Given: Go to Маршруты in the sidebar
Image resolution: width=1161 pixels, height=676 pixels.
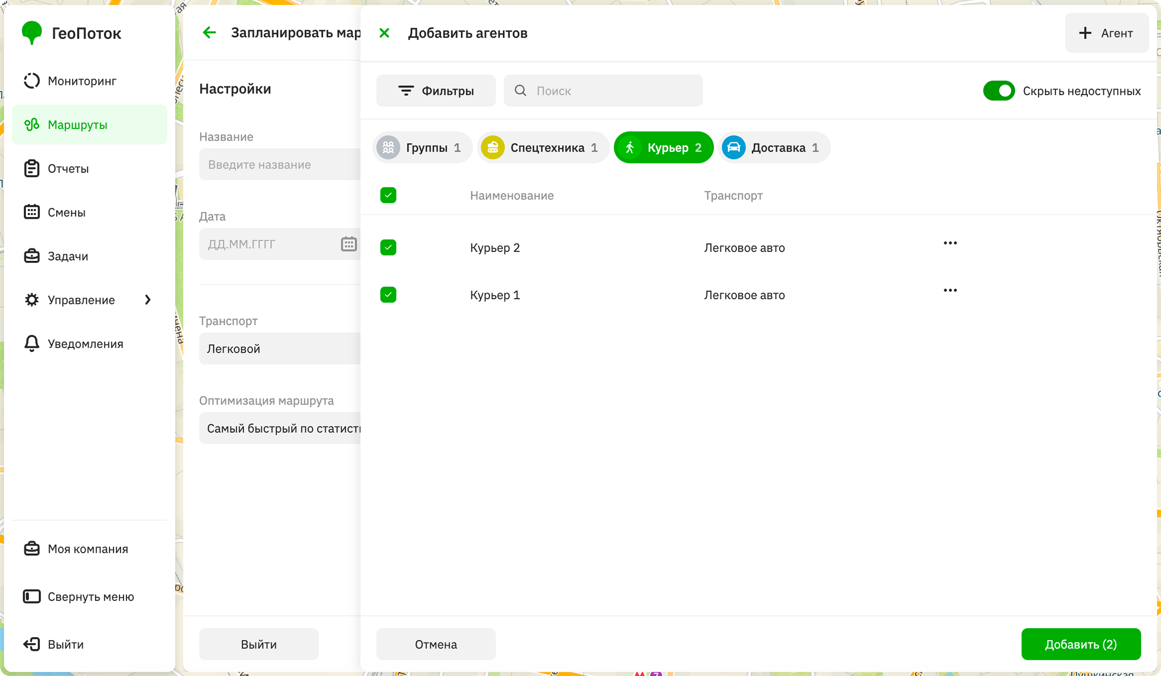Looking at the screenshot, I should pos(89,125).
